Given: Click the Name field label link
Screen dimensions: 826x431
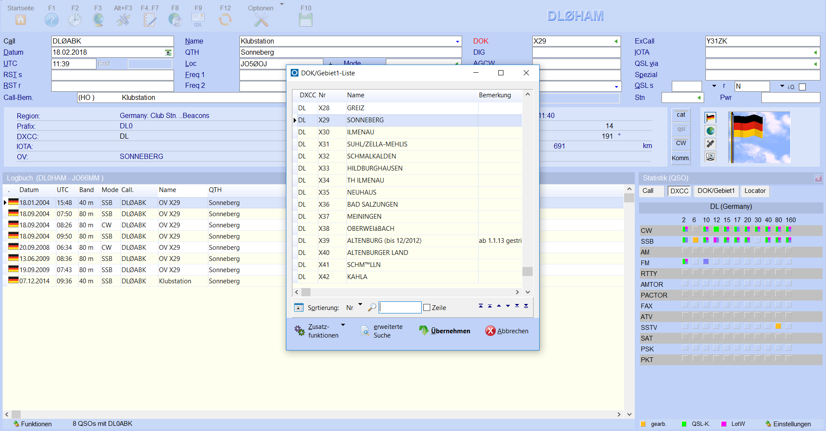Looking at the screenshot, I should (x=194, y=41).
